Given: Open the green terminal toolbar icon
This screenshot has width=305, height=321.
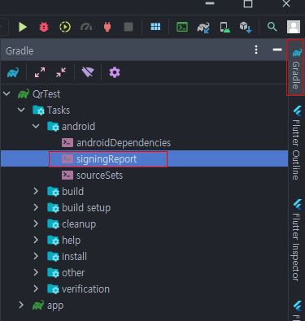Looking at the screenshot, I should [182, 27].
